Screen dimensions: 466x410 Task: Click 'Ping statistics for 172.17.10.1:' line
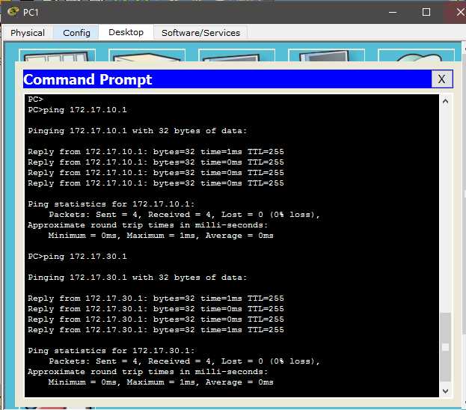[111, 204]
